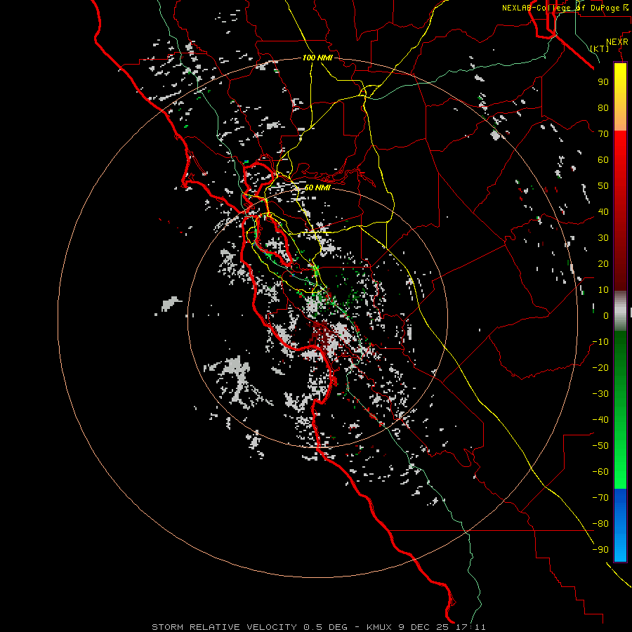Click the blue bottom segment of the color bar
This screenshot has width=632, height=632.
(620, 525)
